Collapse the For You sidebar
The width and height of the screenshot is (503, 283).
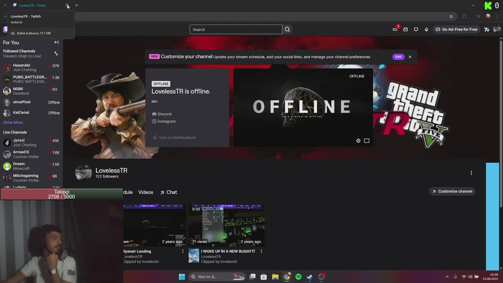[56, 42]
